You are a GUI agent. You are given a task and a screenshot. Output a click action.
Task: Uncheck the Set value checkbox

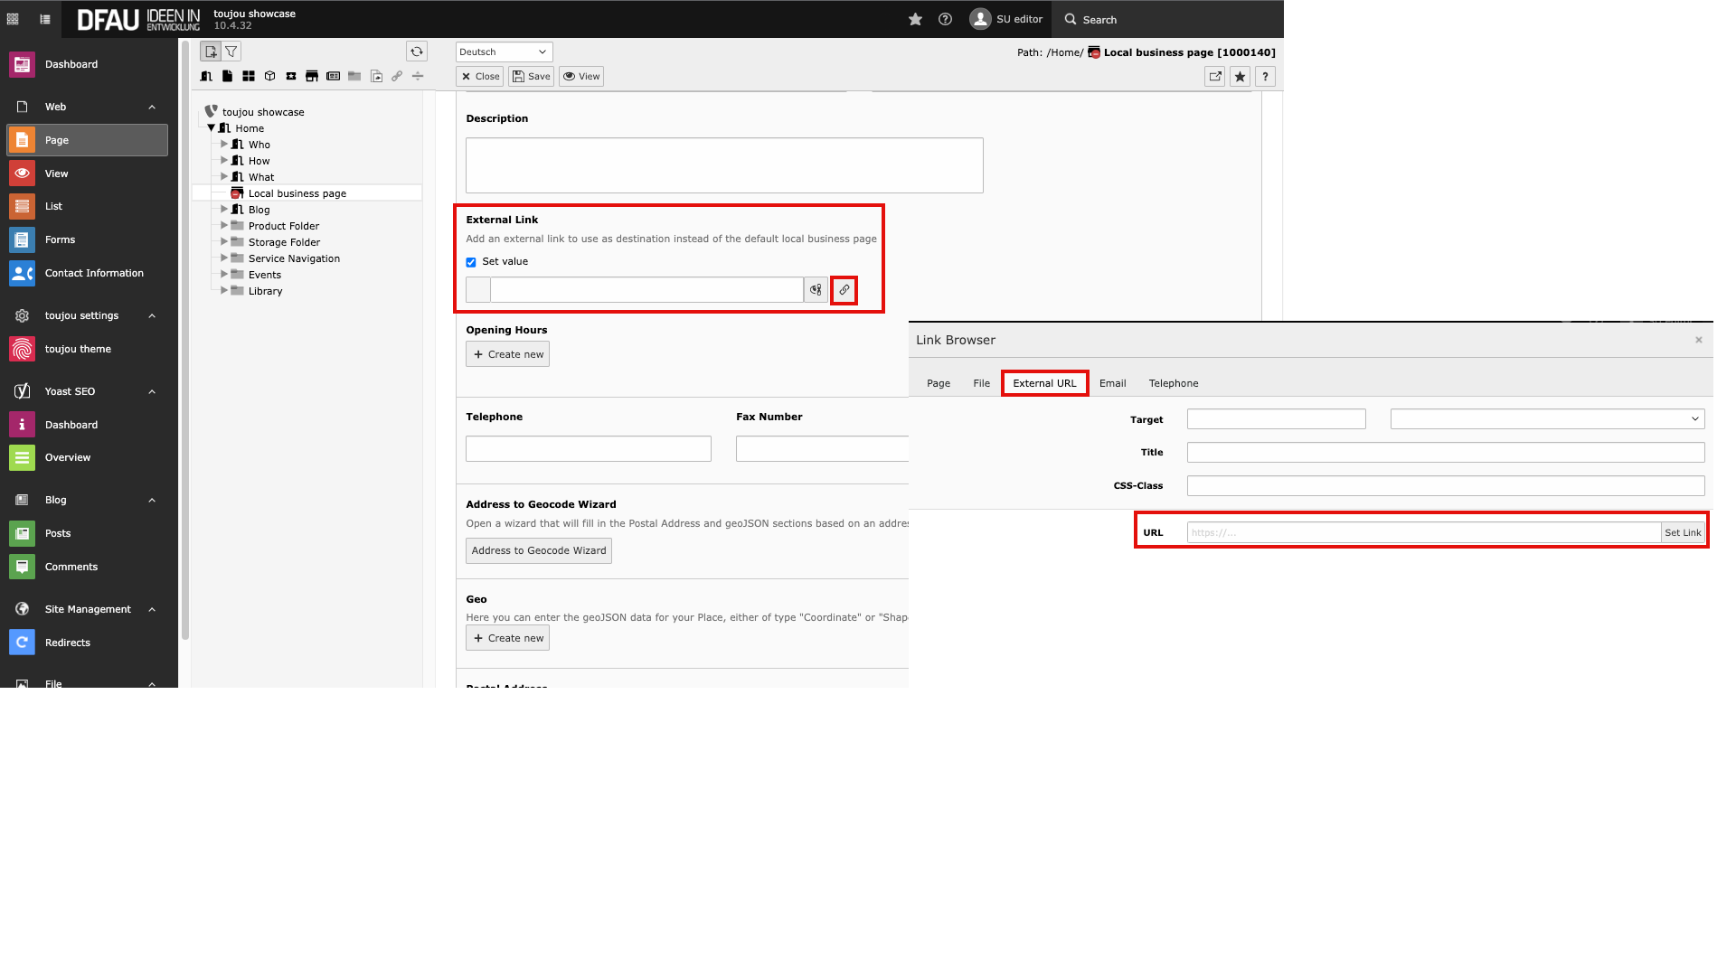pyautogui.click(x=471, y=262)
